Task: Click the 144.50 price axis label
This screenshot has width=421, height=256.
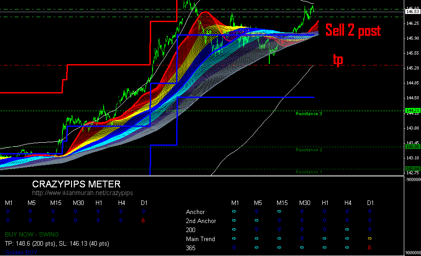Action: tap(413, 98)
